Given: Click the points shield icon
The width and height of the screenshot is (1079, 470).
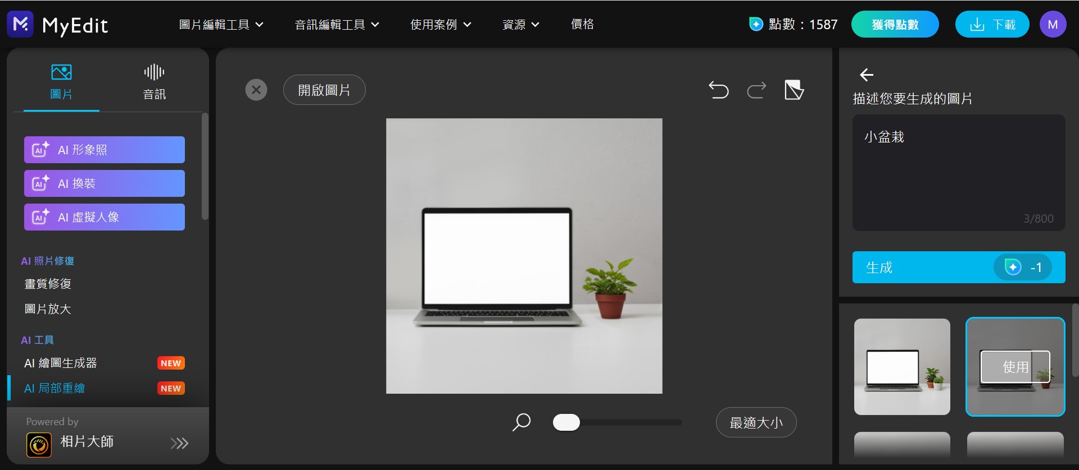Looking at the screenshot, I should click(756, 24).
